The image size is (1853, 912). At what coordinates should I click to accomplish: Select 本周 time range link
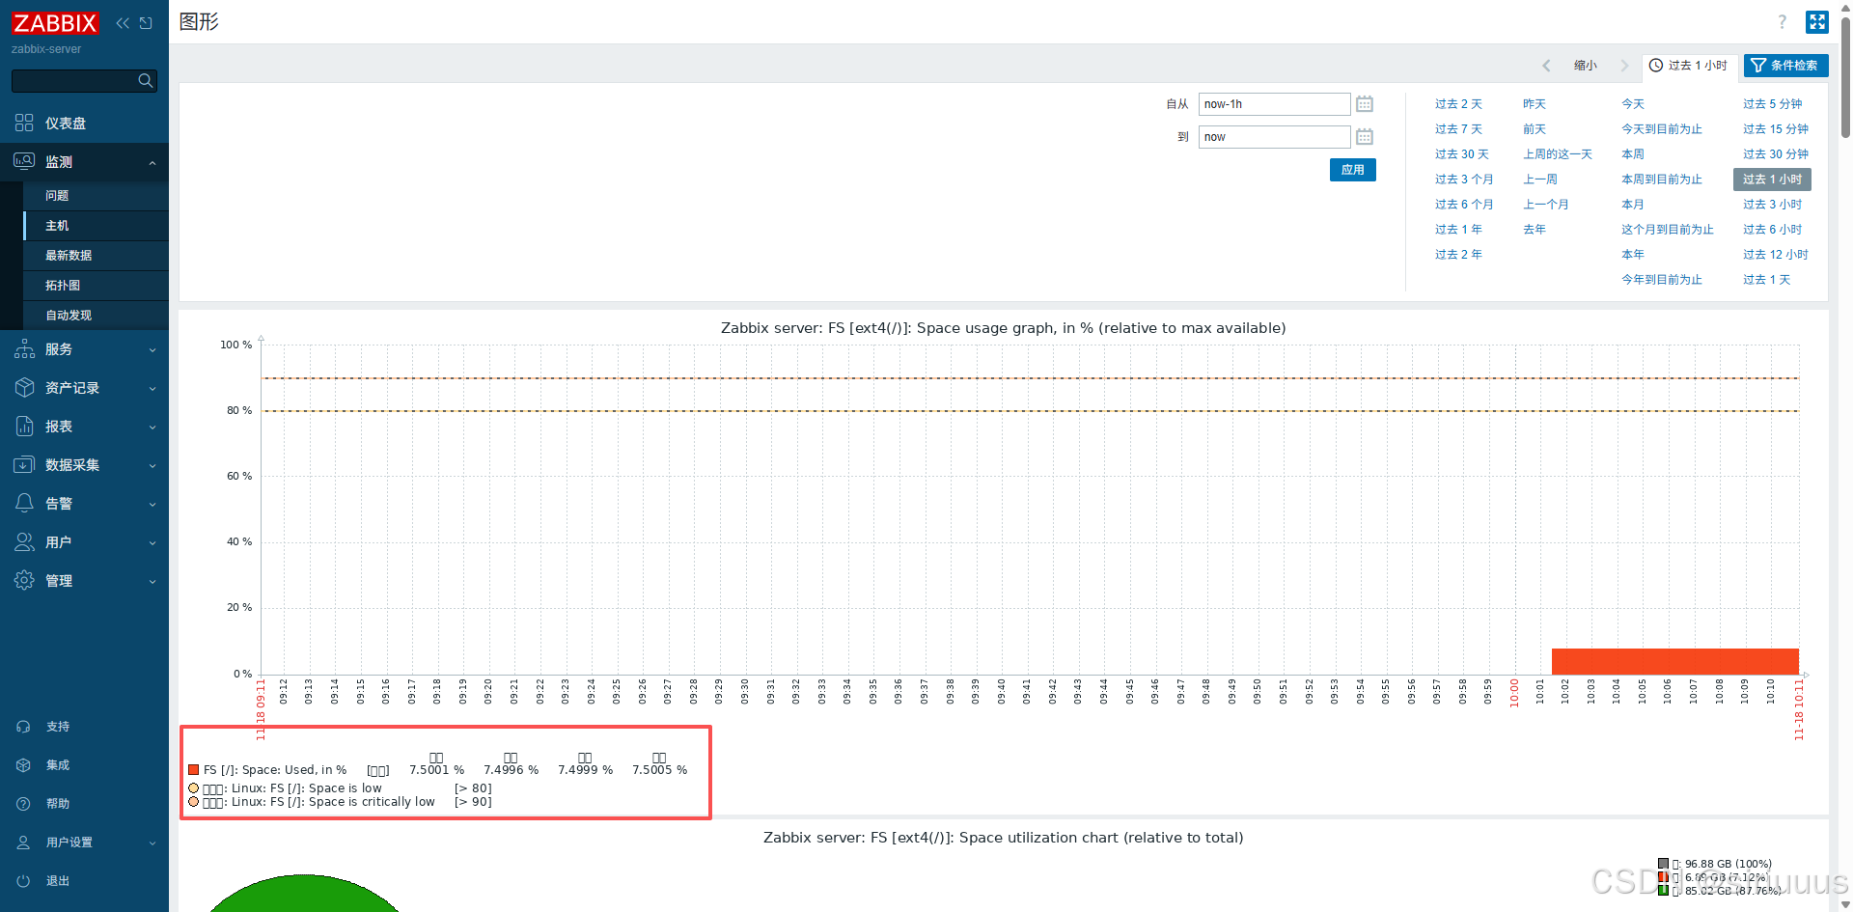[1632, 154]
